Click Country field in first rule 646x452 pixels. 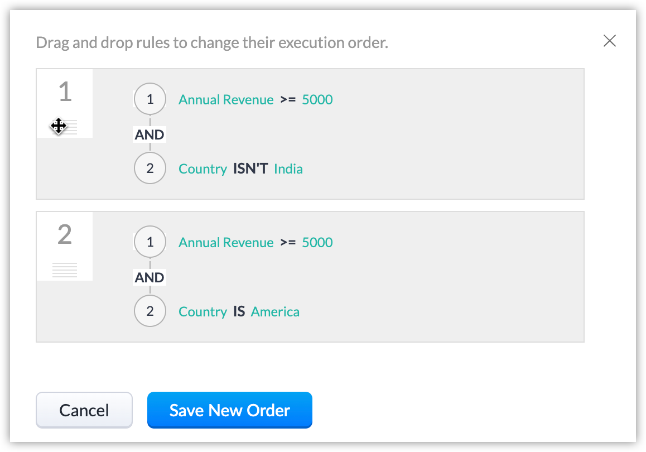point(203,169)
